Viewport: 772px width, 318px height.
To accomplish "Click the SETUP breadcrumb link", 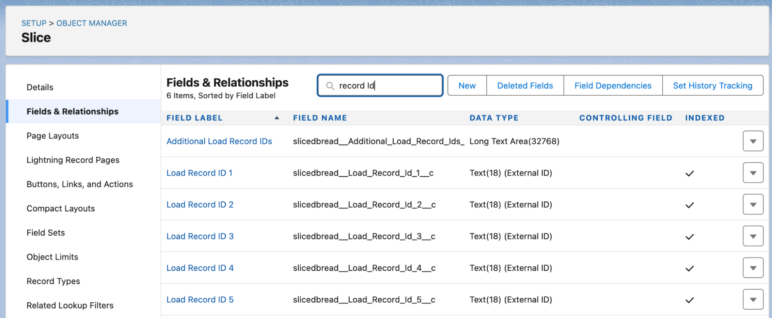I will tap(34, 23).
